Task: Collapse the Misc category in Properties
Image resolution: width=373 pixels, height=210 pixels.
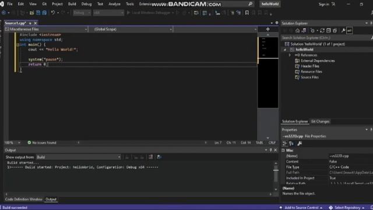Action: click(x=283, y=150)
